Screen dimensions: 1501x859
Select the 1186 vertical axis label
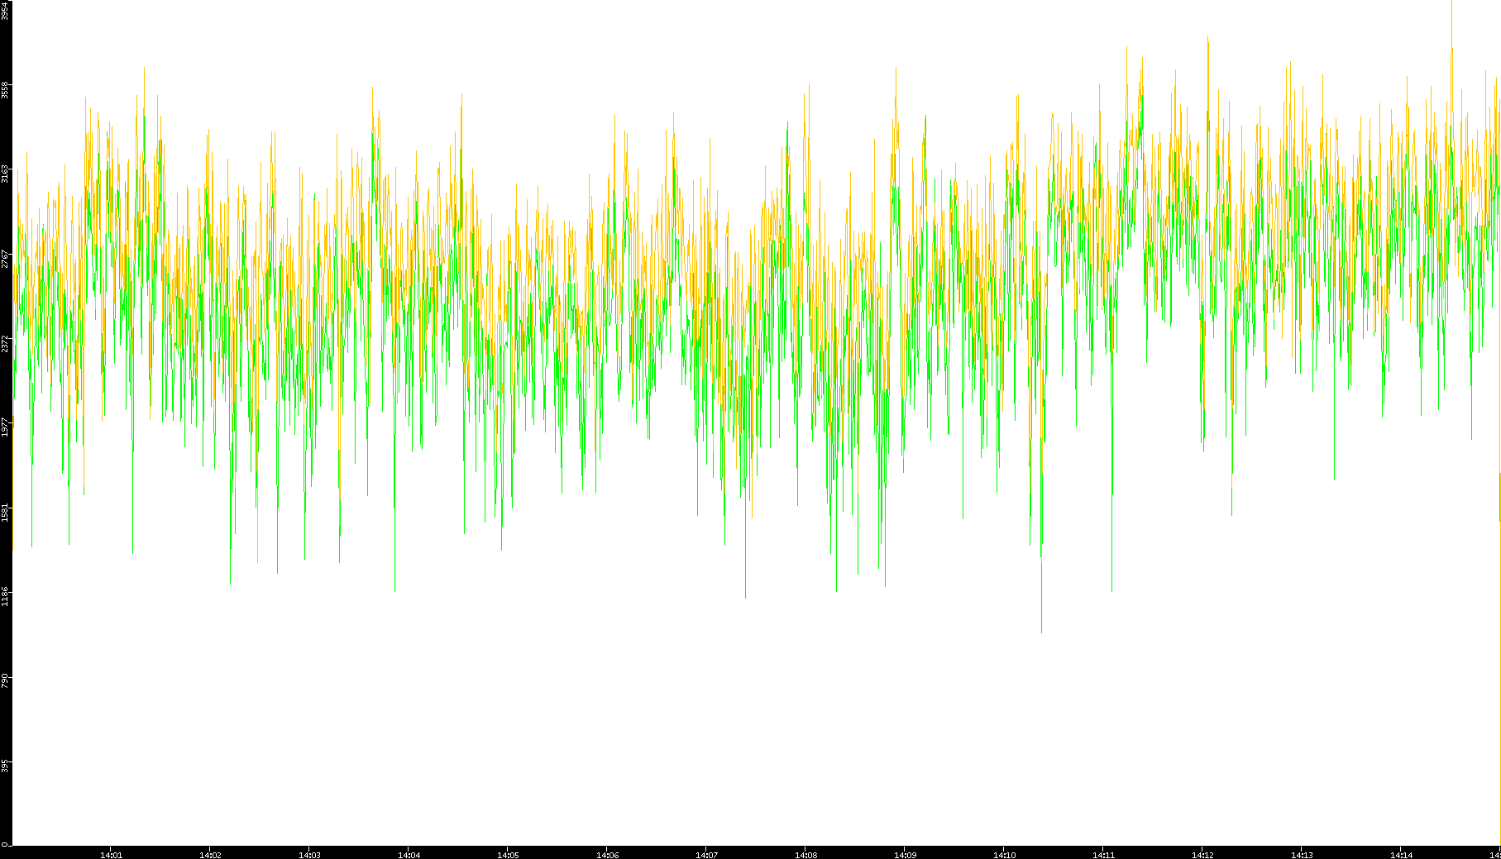click(x=5, y=595)
